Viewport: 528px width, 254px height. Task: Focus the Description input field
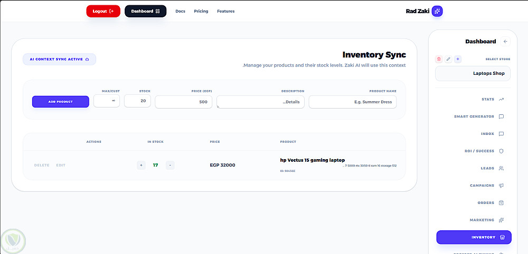(x=260, y=102)
